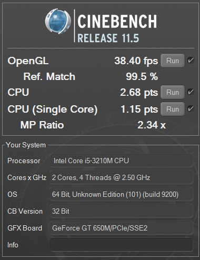The width and height of the screenshot is (200, 260).
Task: Click the OpenGL 38.40 fps score
Action: tap(136, 61)
